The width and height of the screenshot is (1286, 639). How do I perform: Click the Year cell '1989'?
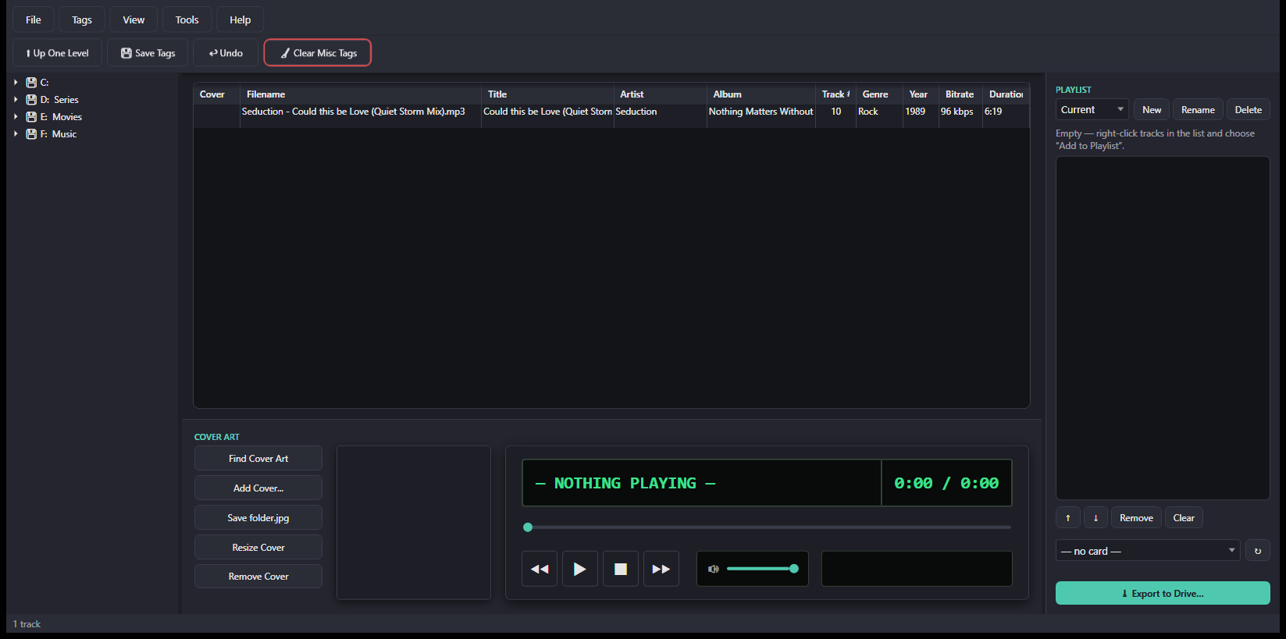(x=915, y=112)
